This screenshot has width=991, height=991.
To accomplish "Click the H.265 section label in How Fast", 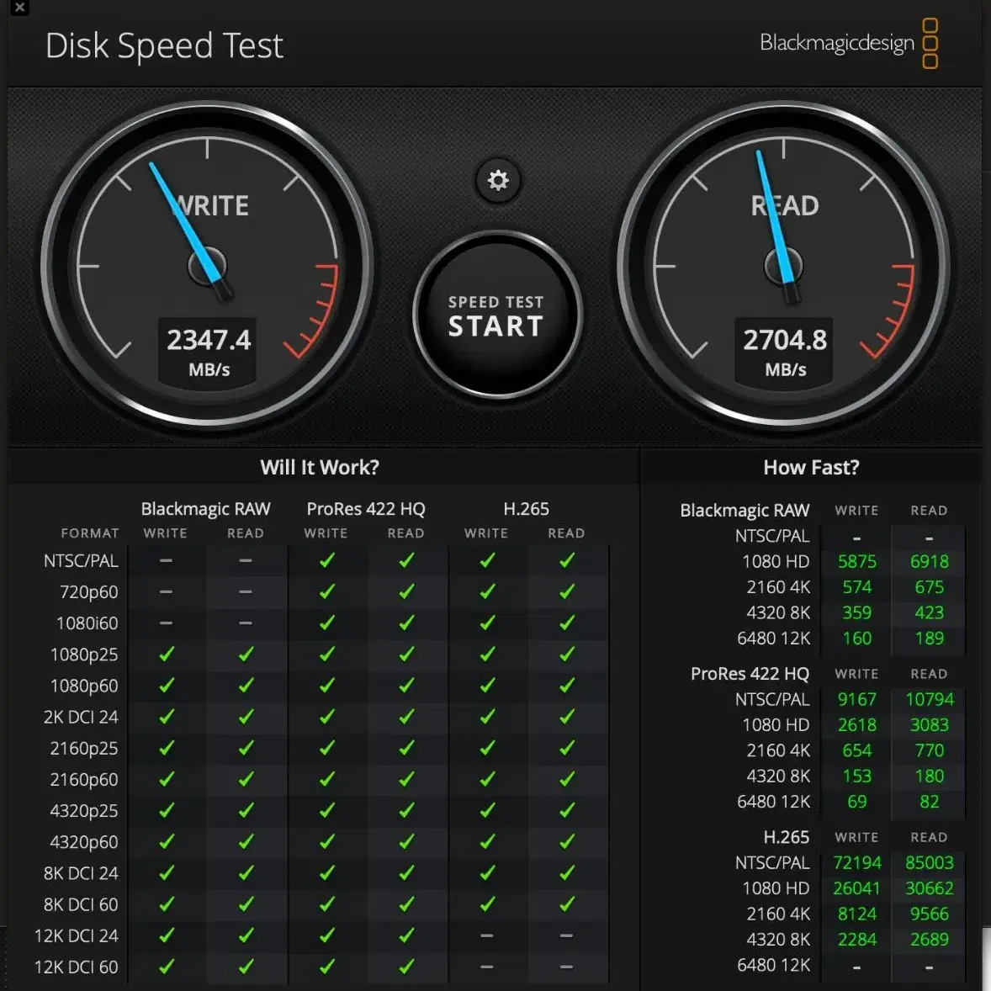I will click(x=787, y=837).
